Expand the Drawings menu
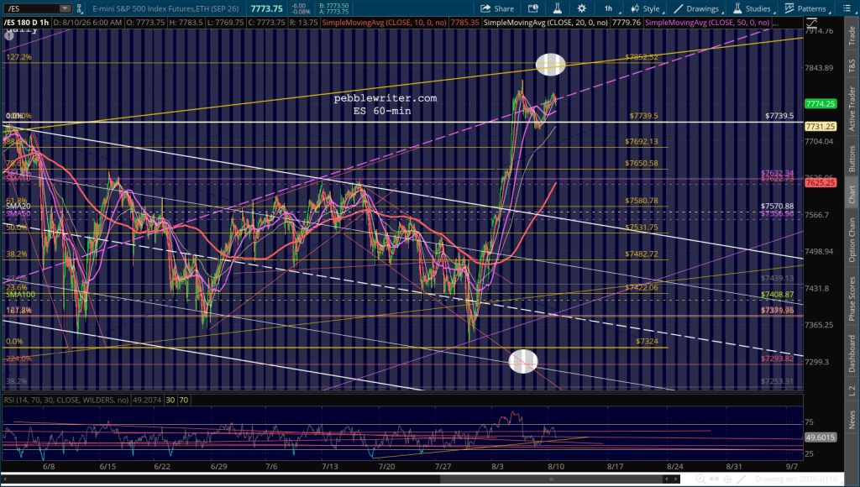Image resolution: width=860 pixels, height=487 pixels. point(698,8)
